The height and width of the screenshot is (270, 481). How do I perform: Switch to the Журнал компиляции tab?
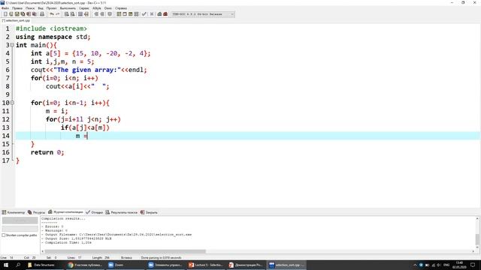(65, 211)
